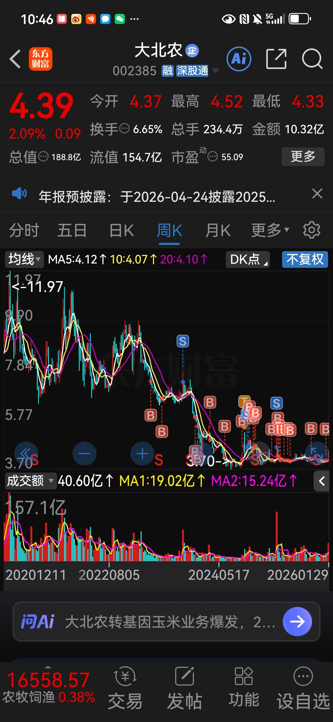Collapse panel with left chevron button

322,481
